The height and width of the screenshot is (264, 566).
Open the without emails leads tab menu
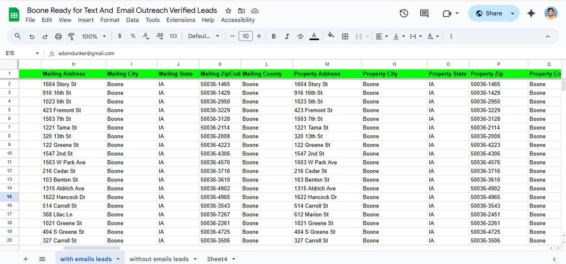click(x=195, y=259)
